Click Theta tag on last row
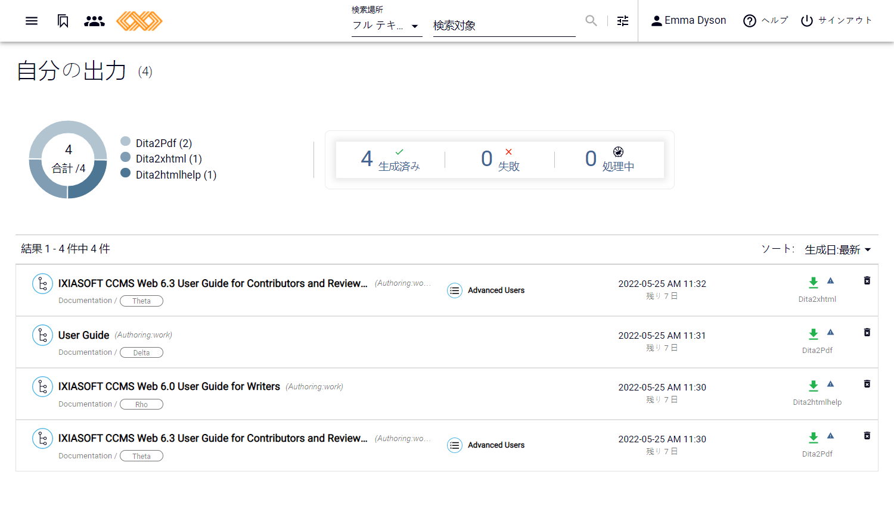This screenshot has width=894, height=506. (141, 456)
